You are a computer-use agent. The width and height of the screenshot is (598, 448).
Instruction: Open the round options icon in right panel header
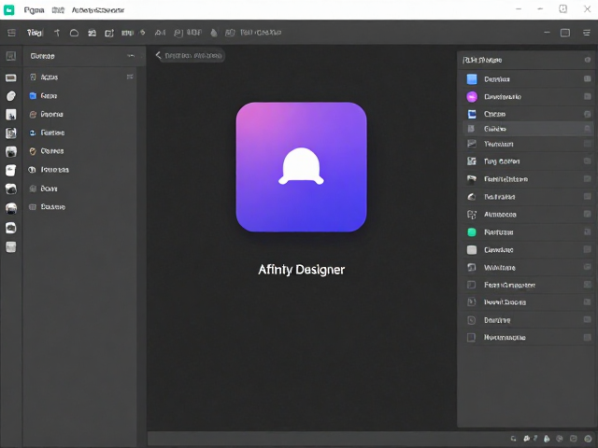(588, 60)
